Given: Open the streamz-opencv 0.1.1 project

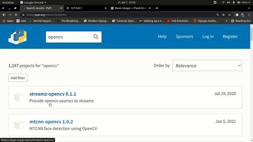Looking at the screenshot, I should [53, 94].
